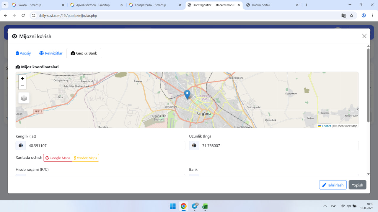Close the Mijozni ko'rish modal with X
Viewport: 378px width, 212px height.
coord(364,36)
